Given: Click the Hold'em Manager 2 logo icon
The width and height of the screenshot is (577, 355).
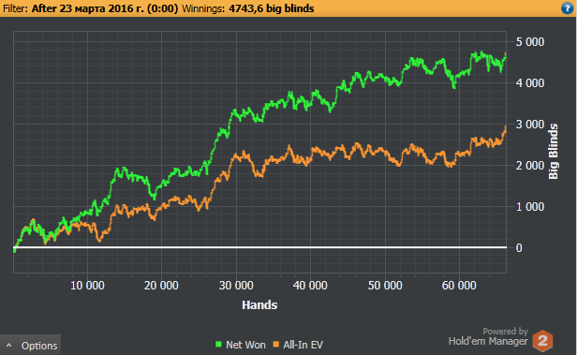Looking at the screenshot, I should [x=542, y=341].
